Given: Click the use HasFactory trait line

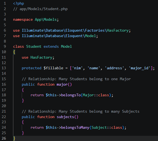Looking at the screenshot, I should [38, 58].
